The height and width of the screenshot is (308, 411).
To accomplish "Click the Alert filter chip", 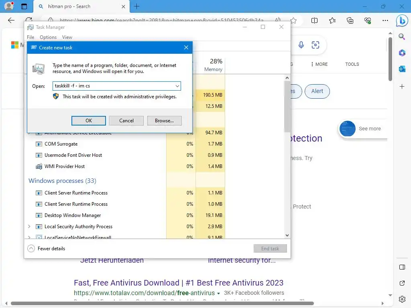I will coord(317,91).
